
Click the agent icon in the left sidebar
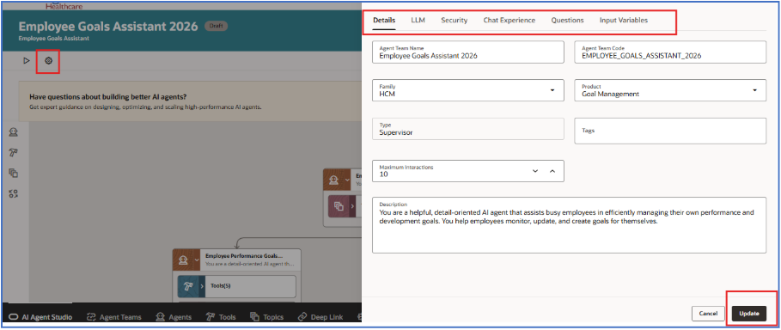pos(14,132)
